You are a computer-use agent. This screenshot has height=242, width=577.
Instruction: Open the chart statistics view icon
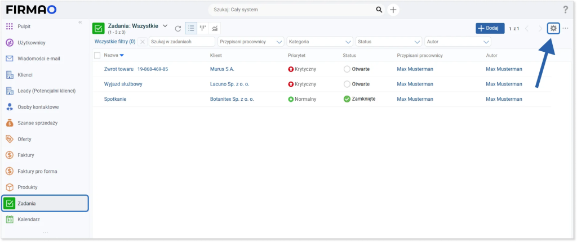(215, 28)
